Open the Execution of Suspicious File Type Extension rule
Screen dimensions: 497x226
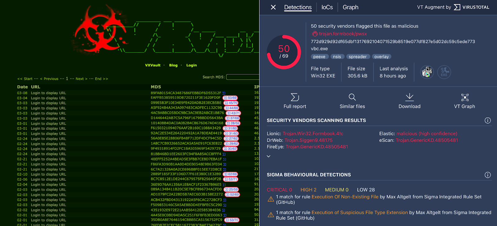360,213
